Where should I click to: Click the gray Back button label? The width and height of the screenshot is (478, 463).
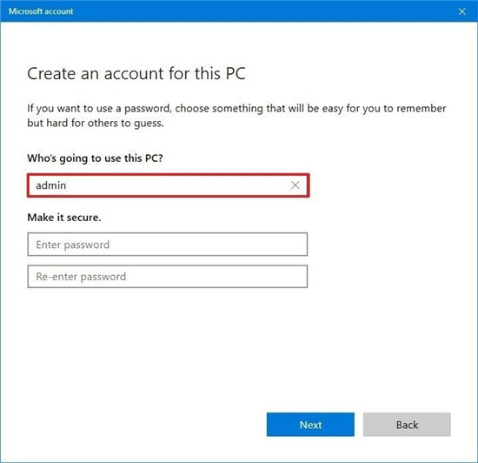coord(407,425)
